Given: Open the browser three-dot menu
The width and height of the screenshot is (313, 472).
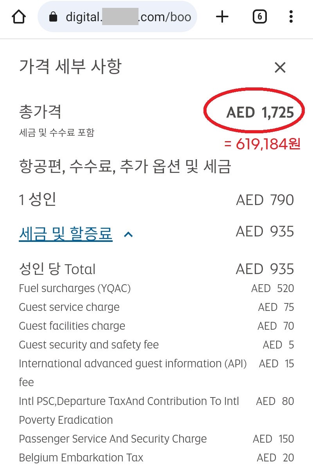Looking at the screenshot, I should pos(291,16).
